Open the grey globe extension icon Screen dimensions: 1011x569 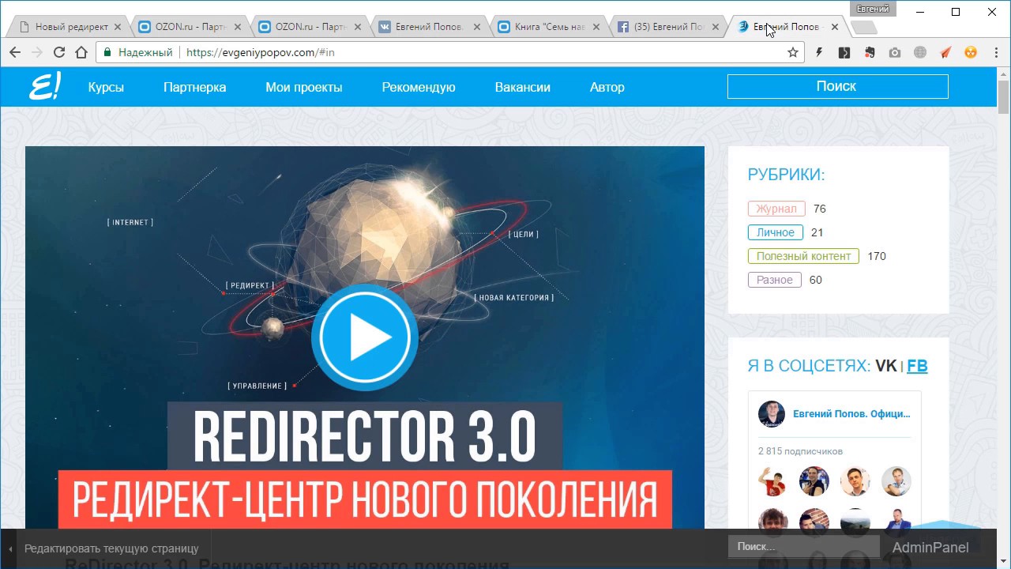(x=920, y=52)
